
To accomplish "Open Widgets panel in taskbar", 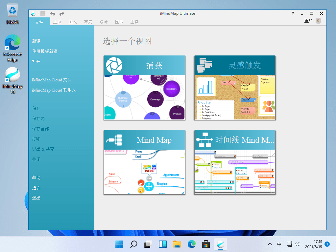I will tap(163, 244).
